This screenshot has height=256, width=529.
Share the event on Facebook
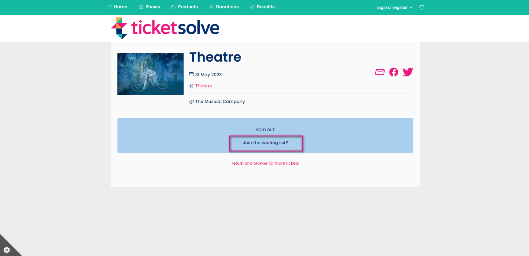coord(393,72)
